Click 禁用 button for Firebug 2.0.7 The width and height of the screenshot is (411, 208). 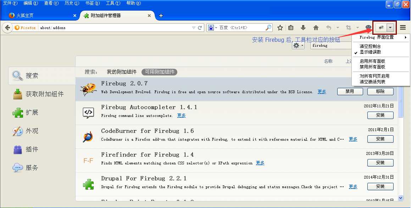click(x=350, y=91)
